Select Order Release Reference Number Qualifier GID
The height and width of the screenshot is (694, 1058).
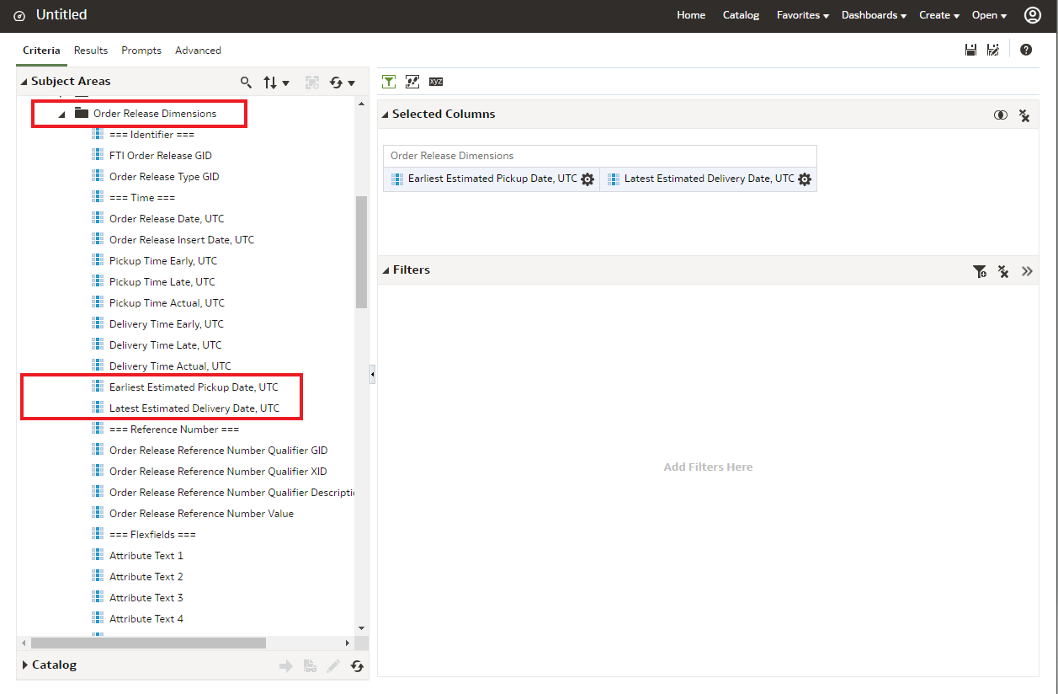click(219, 451)
